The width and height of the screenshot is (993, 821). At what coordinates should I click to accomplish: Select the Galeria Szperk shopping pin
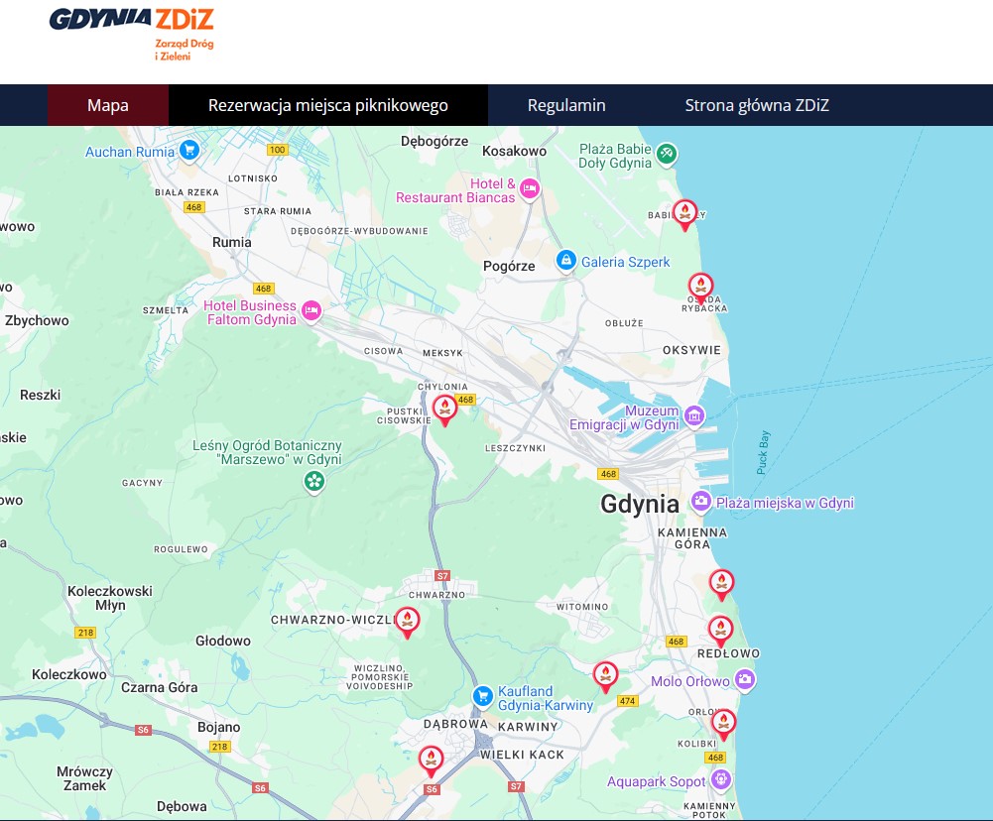(x=565, y=261)
